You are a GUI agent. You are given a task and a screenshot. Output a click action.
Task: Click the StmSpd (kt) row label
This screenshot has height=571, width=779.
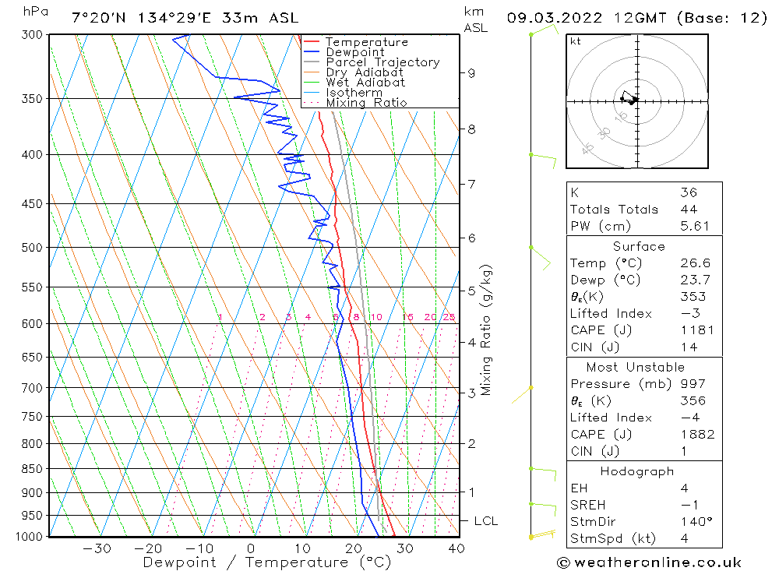tap(613, 539)
